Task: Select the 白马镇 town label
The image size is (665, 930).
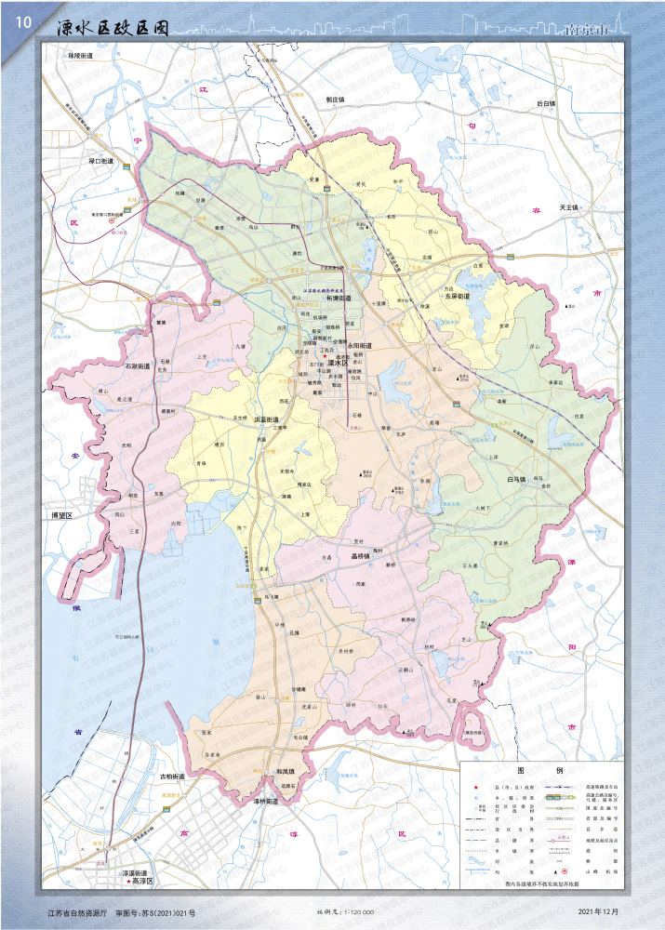Action: click(x=516, y=480)
